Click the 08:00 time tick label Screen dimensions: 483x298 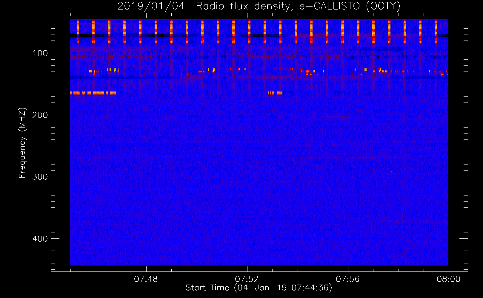[449, 279]
